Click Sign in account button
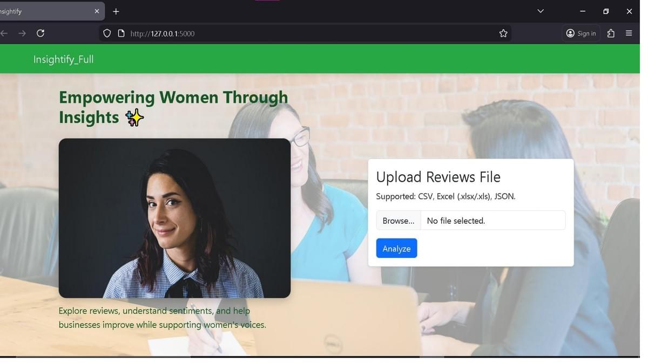Image resolution: width=648 pixels, height=364 pixels. click(581, 33)
